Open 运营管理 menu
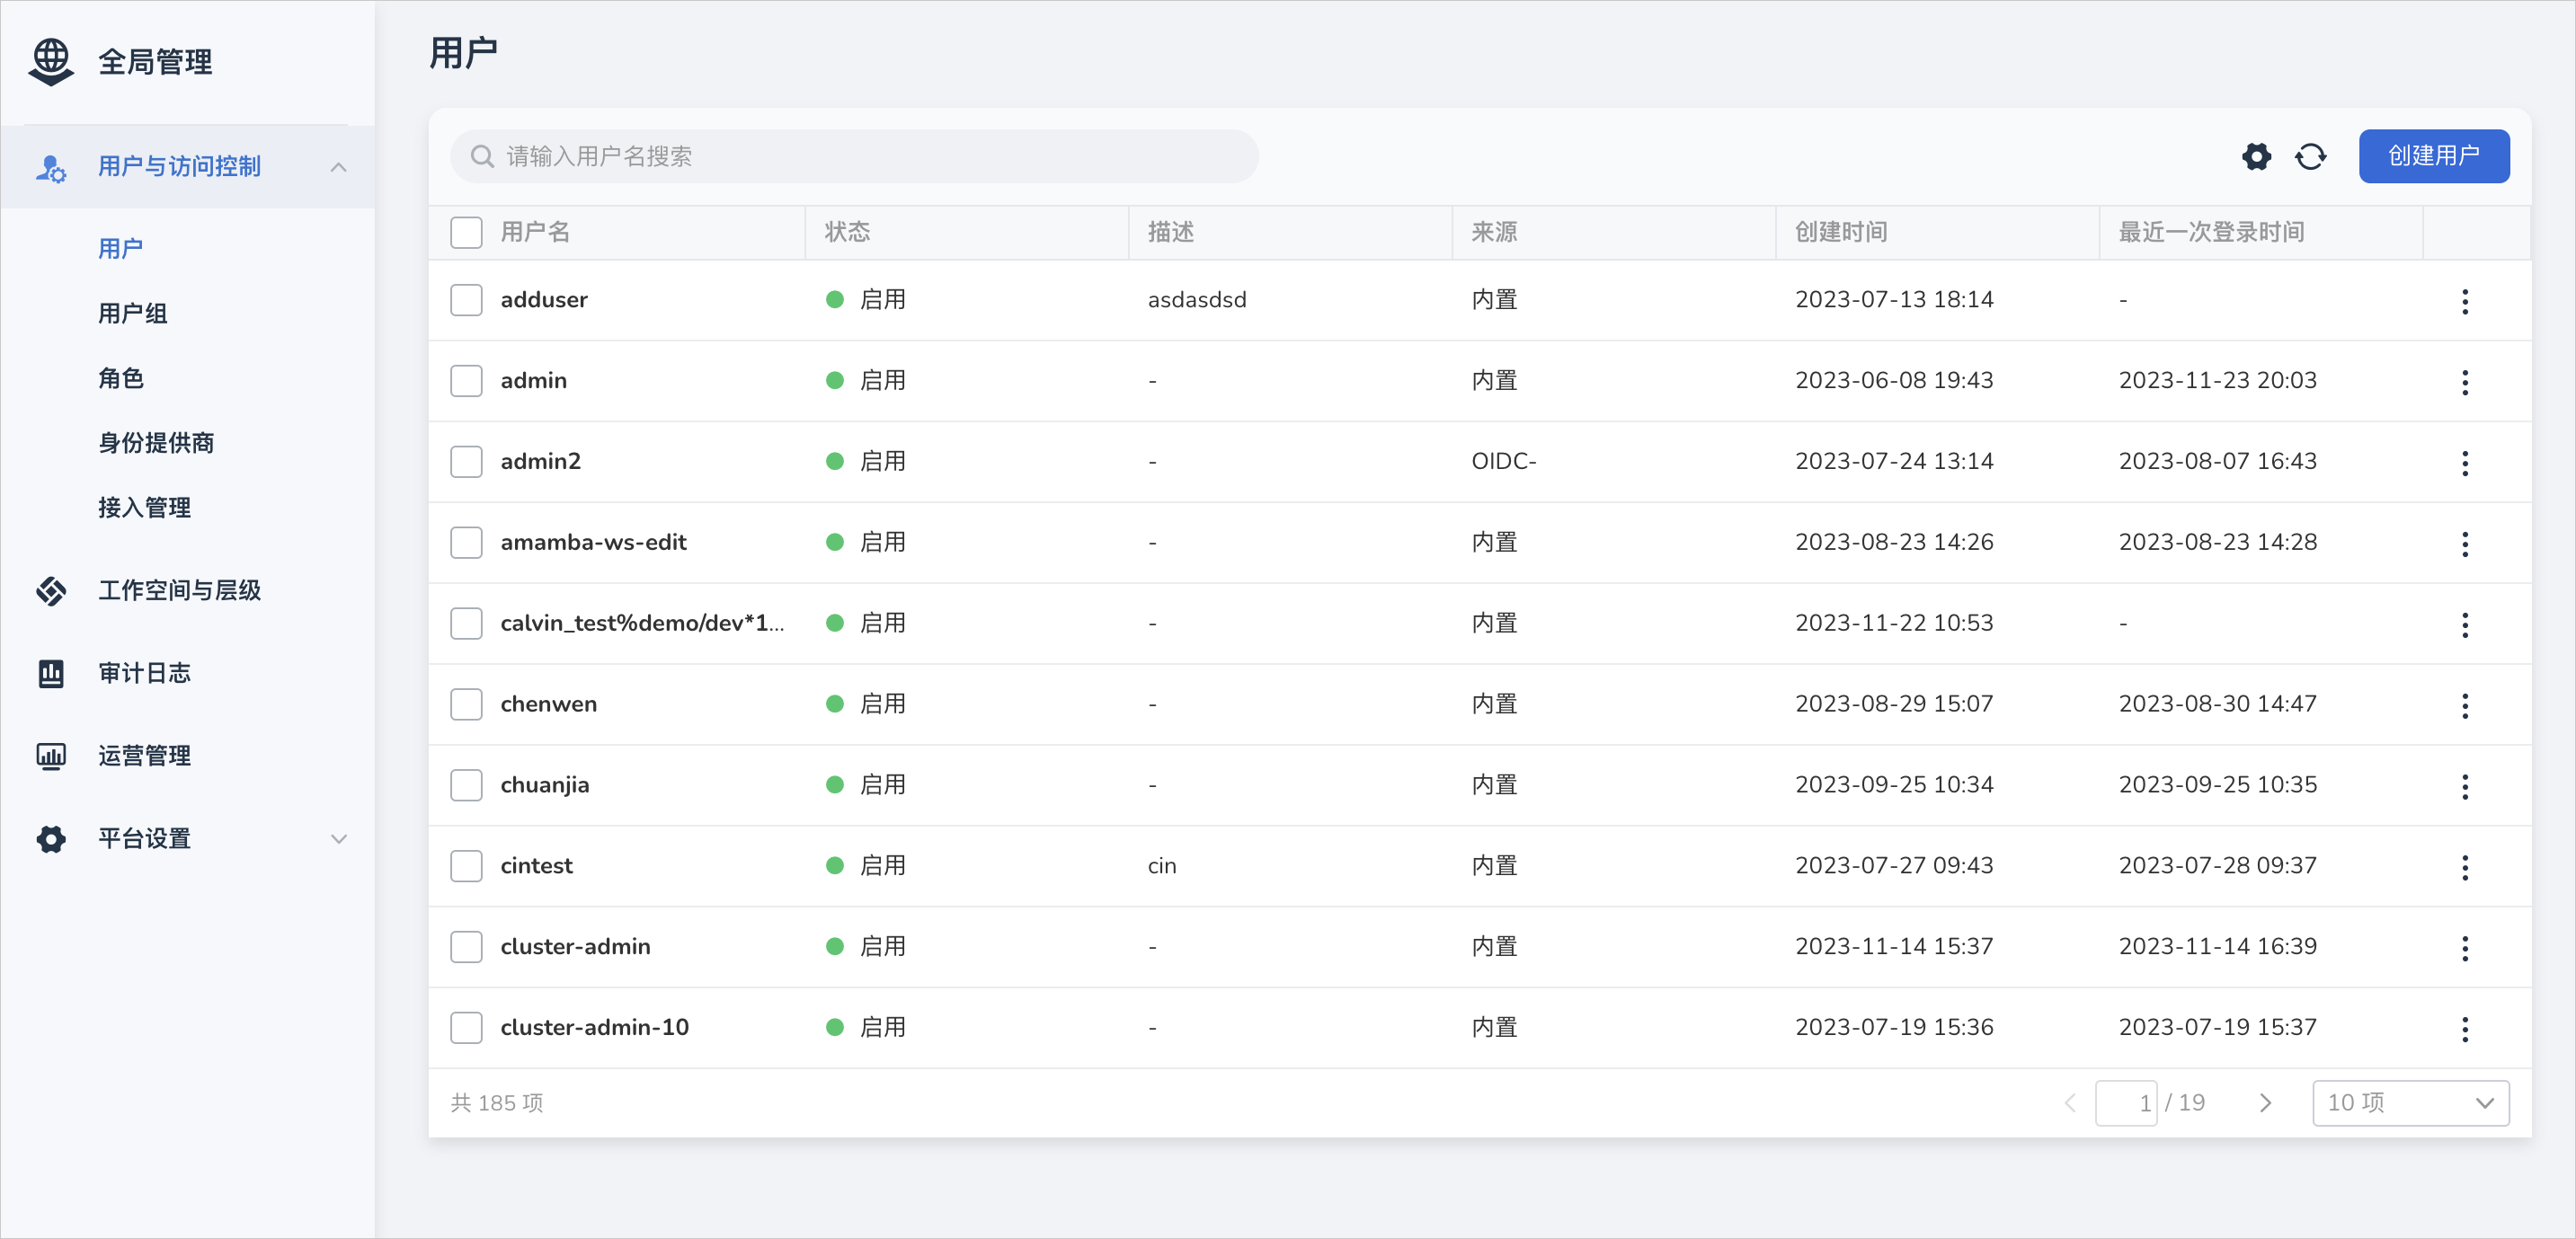 pyautogui.click(x=144, y=757)
